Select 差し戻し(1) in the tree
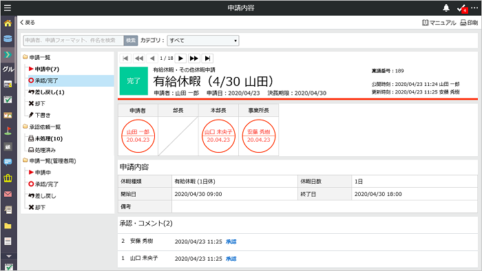This screenshot has width=482, height=271. point(46,92)
